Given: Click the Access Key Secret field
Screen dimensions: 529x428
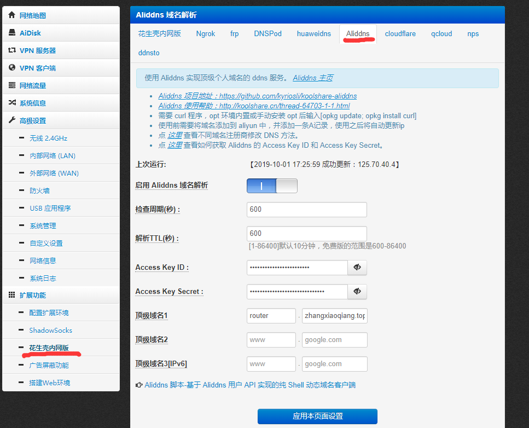Looking at the screenshot, I should pyautogui.click(x=297, y=291).
